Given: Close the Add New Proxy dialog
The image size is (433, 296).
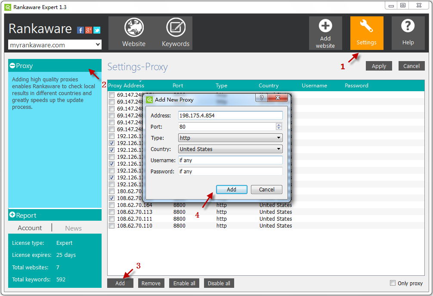Looking at the screenshot, I should point(278,98).
